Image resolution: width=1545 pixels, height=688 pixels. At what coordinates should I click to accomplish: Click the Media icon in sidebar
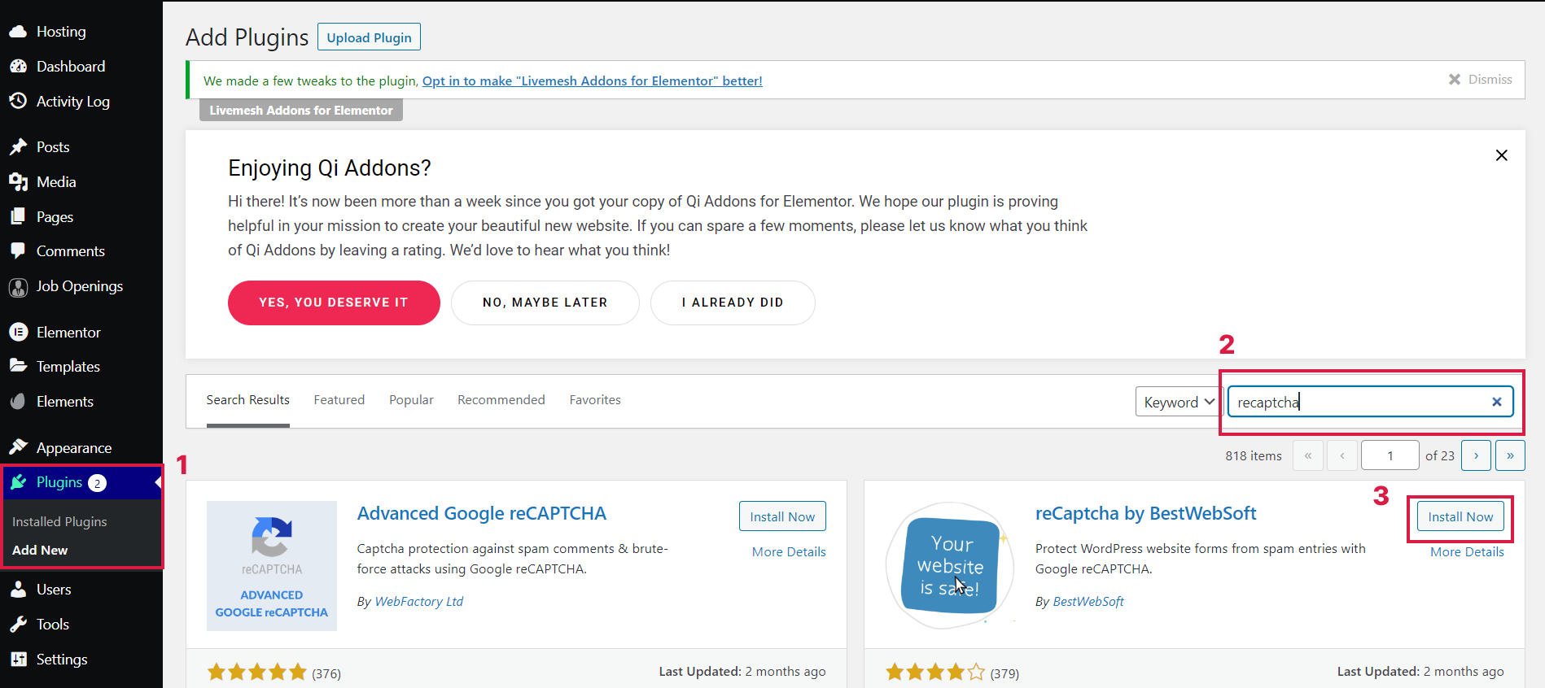pyautogui.click(x=18, y=182)
